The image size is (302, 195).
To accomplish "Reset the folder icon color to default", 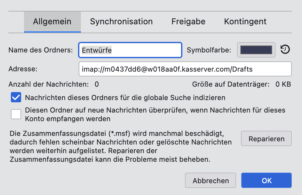I will (285, 50).
